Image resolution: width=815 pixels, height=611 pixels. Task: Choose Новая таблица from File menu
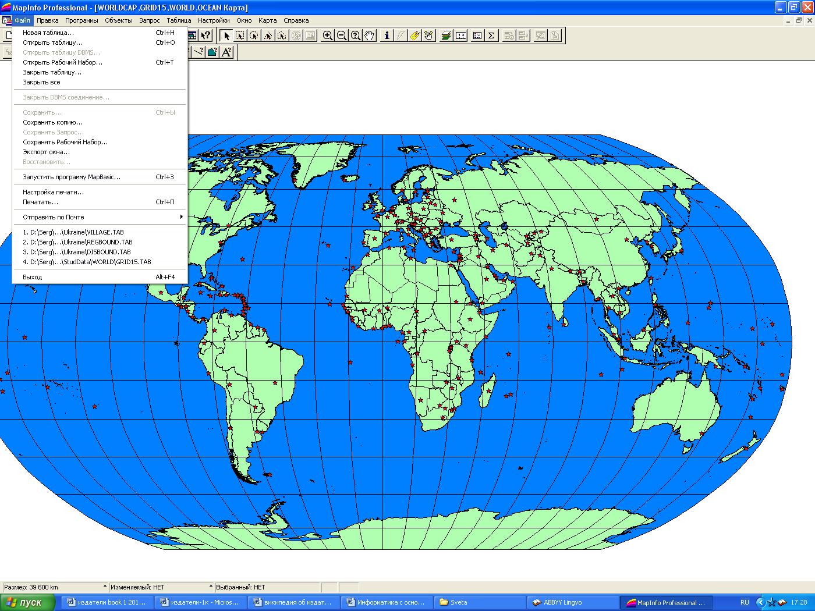(x=100, y=33)
